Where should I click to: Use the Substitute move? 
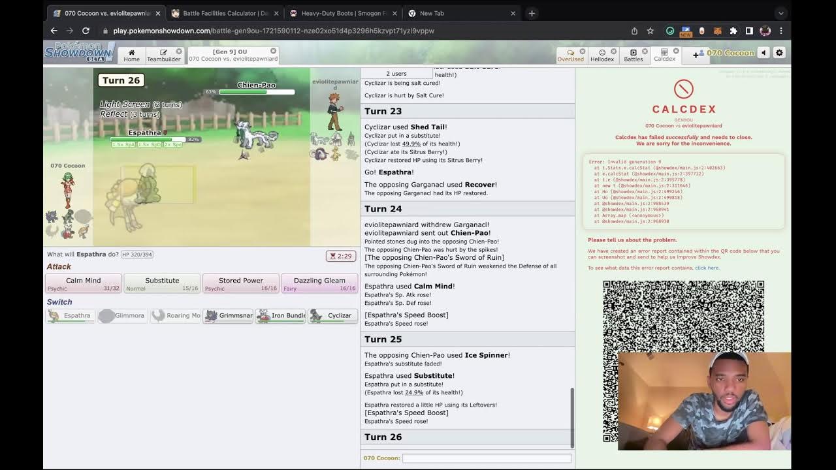pyautogui.click(x=162, y=283)
